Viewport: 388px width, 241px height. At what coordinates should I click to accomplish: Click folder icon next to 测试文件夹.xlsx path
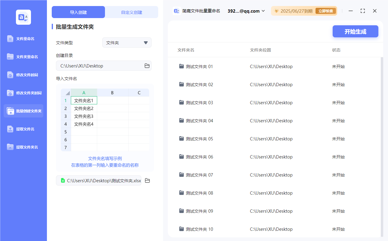[x=147, y=180]
